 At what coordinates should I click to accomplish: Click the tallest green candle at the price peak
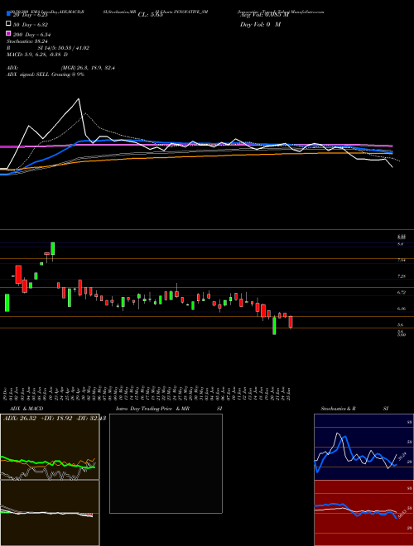point(53,249)
